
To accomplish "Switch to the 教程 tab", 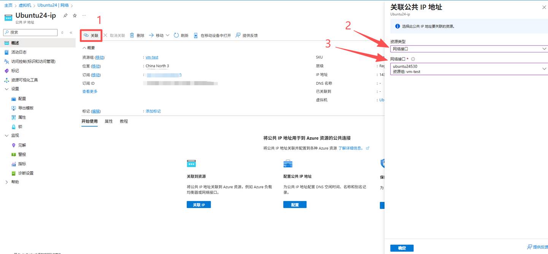I will (124, 121).
